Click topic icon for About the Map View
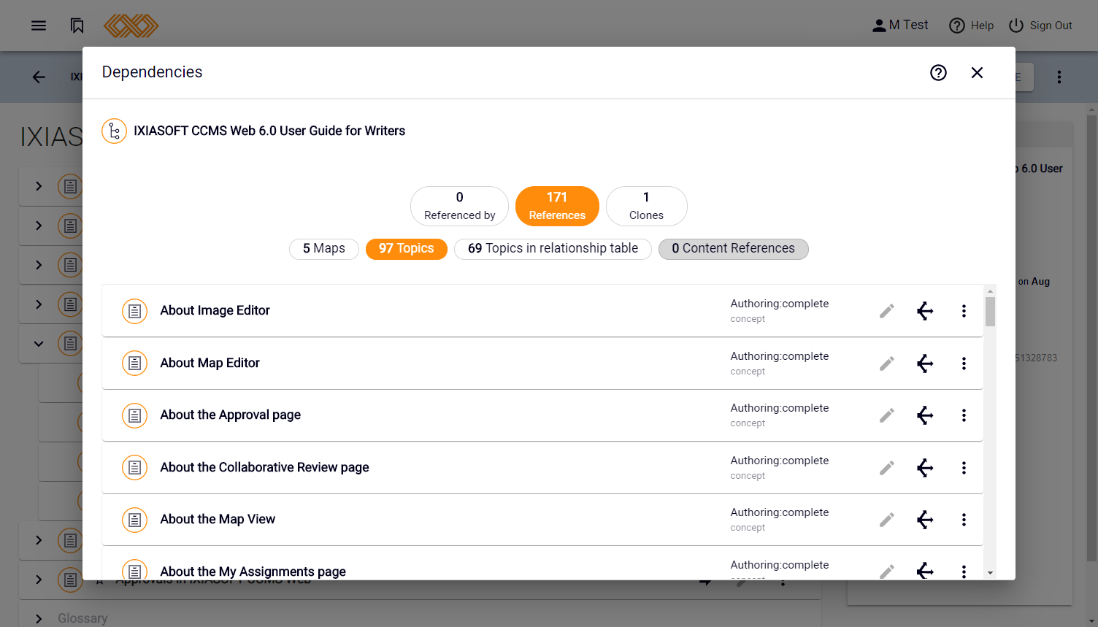The height and width of the screenshot is (627, 1098). point(134,520)
